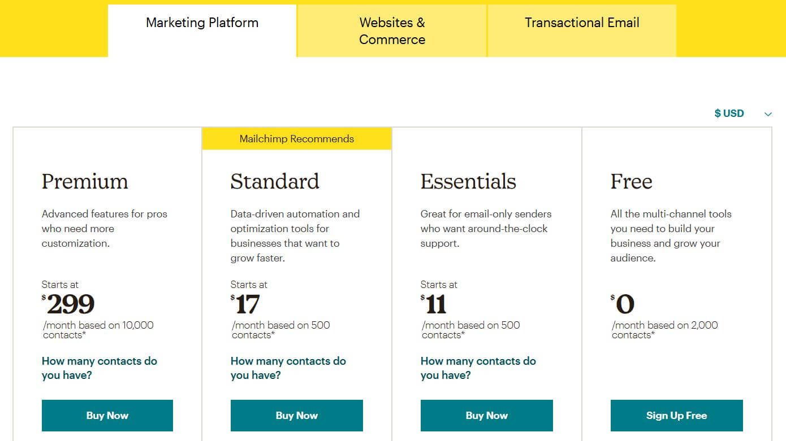
Task: Click the Free plan $0 price
Action: click(x=623, y=304)
